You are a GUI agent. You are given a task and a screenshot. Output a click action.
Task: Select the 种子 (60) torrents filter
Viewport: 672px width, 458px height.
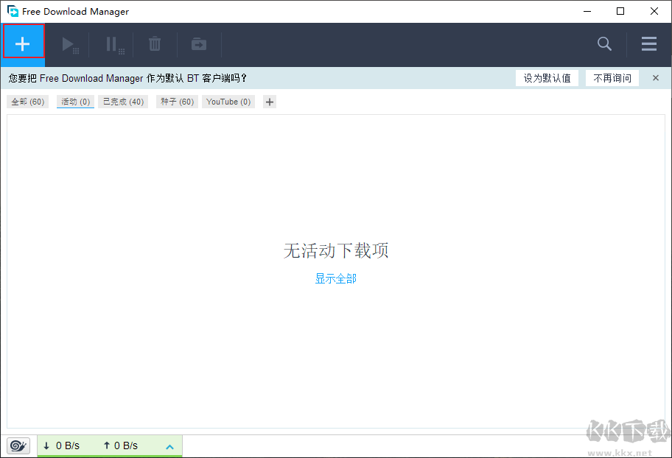(x=176, y=102)
